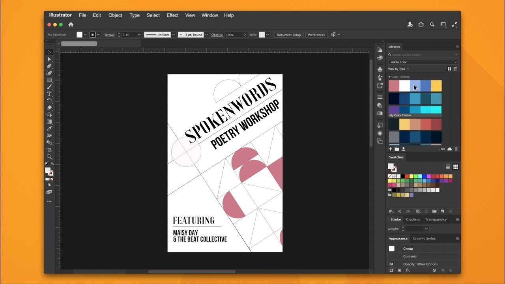Select the Direct Selection tool
The width and height of the screenshot is (505, 284).
(x=49, y=59)
